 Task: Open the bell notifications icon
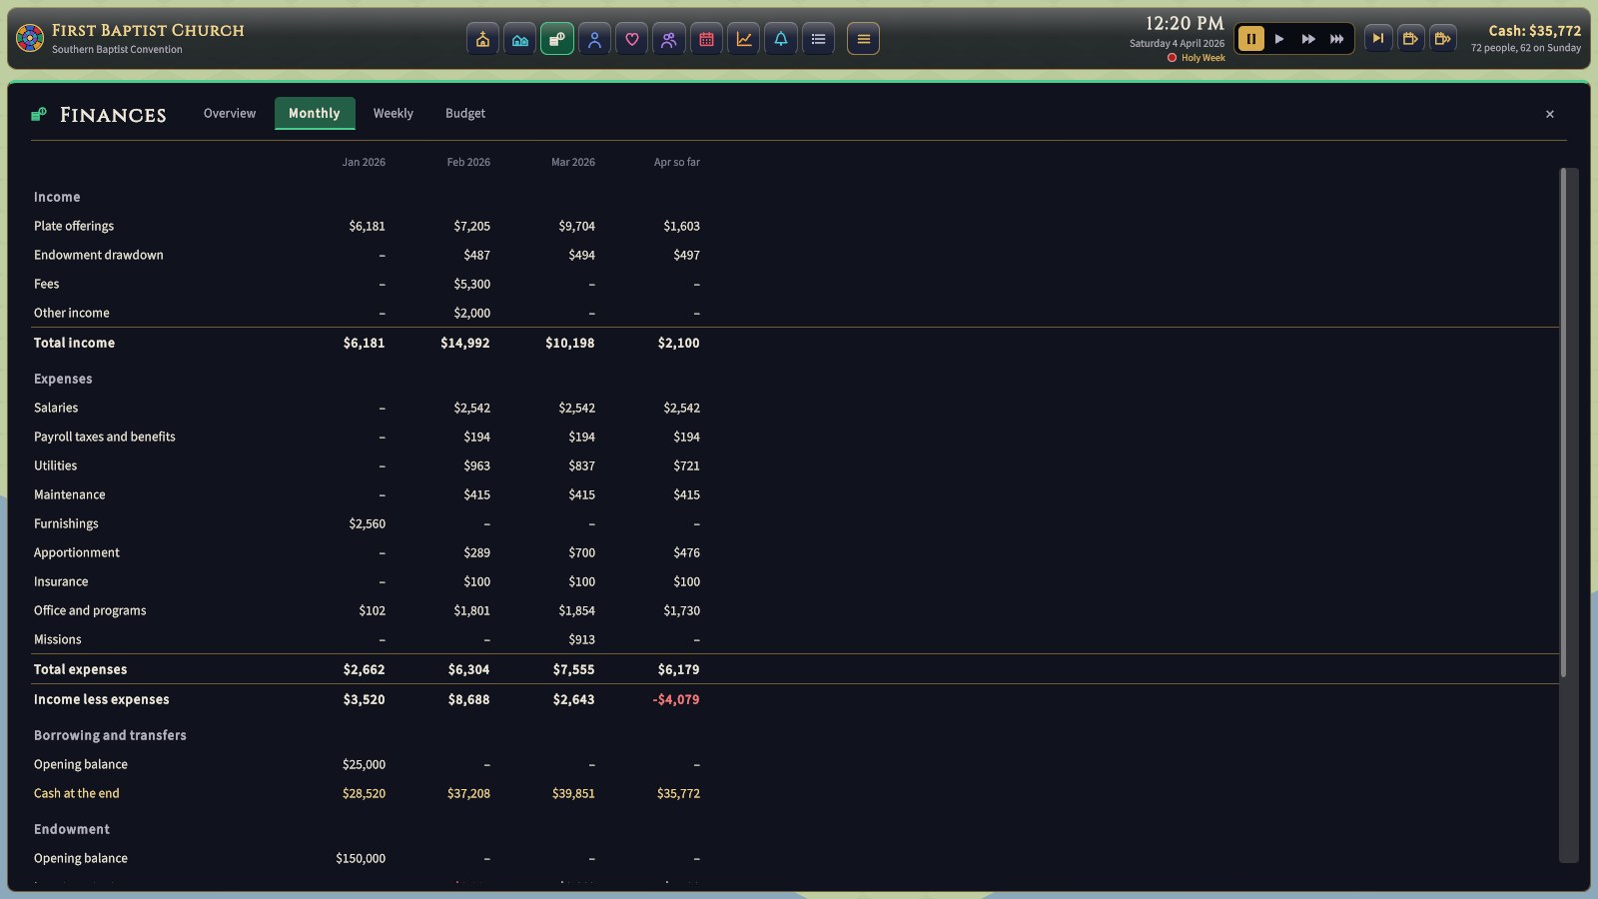pos(781,39)
